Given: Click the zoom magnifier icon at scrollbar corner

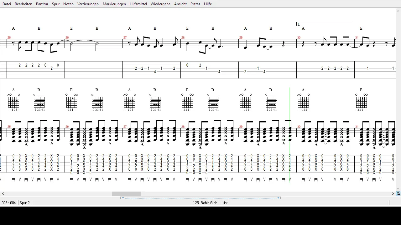Looking at the screenshot, I should click(398, 194).
